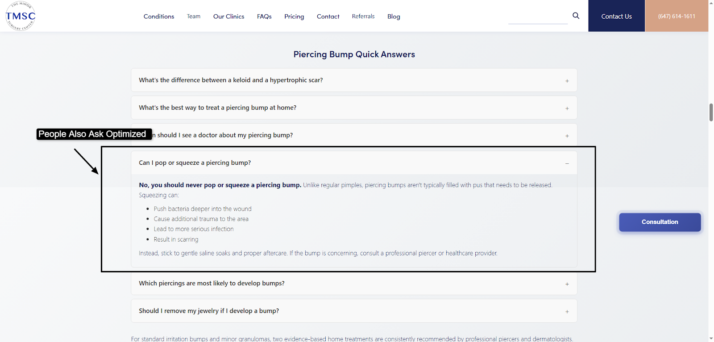Click into the header search field

pos(538,18)
